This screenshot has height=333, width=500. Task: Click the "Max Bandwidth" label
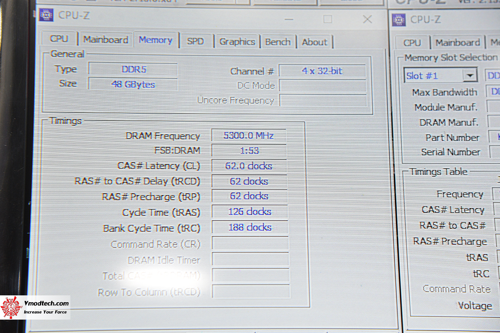(x=445, y=92)
